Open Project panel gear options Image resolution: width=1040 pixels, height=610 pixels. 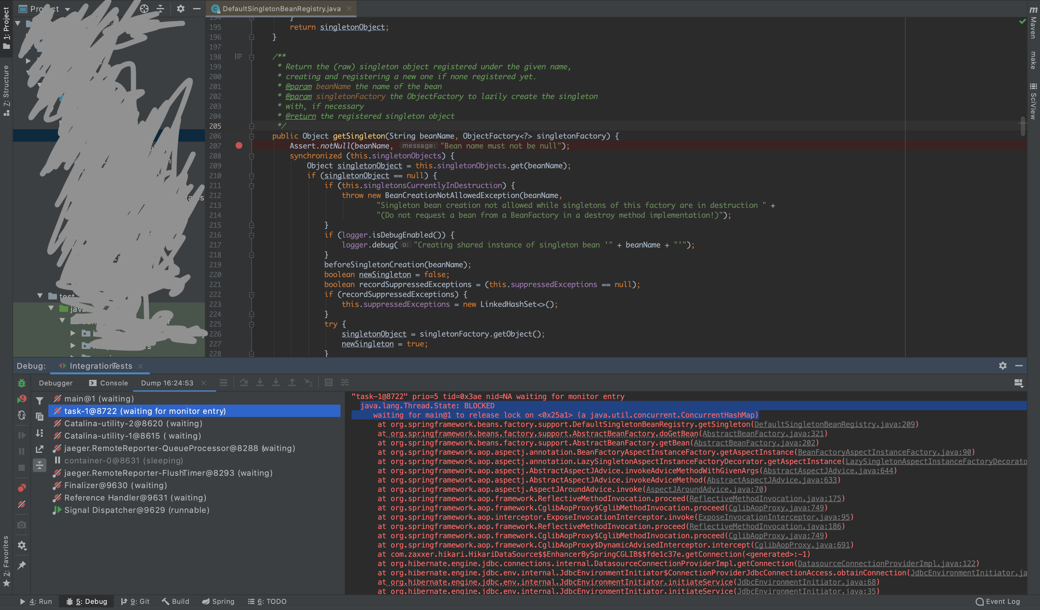pyautogui.click(x=180, y=9)
